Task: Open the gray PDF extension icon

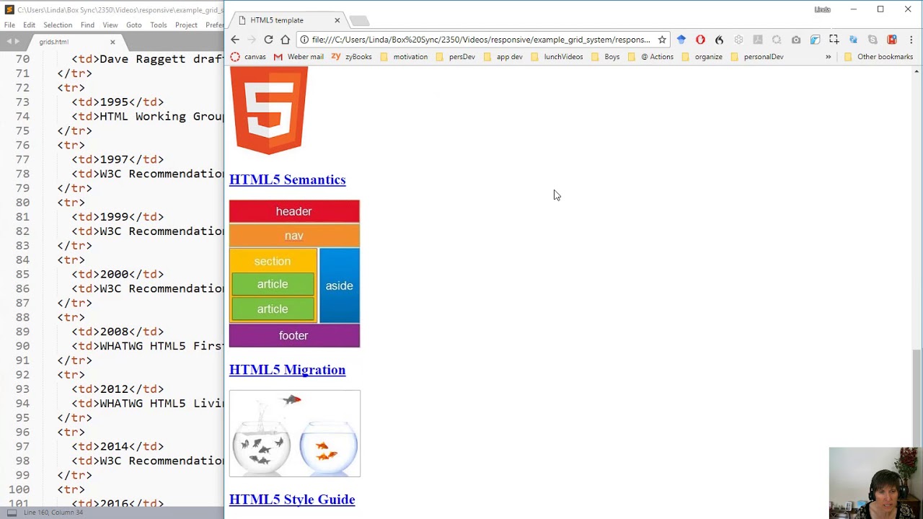Action: point(757,40)
